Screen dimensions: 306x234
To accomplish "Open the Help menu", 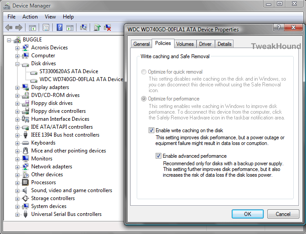I will pos(68,17).
